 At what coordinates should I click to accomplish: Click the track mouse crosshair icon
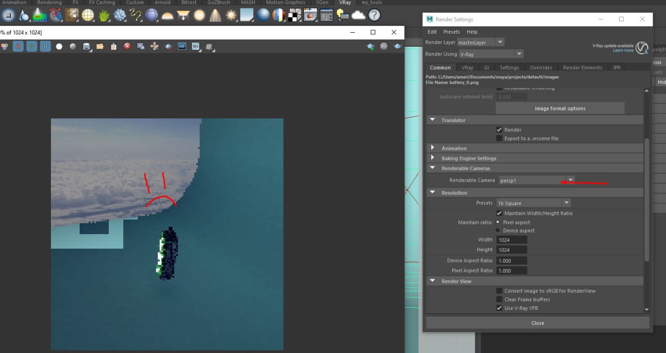pos(155,46)
